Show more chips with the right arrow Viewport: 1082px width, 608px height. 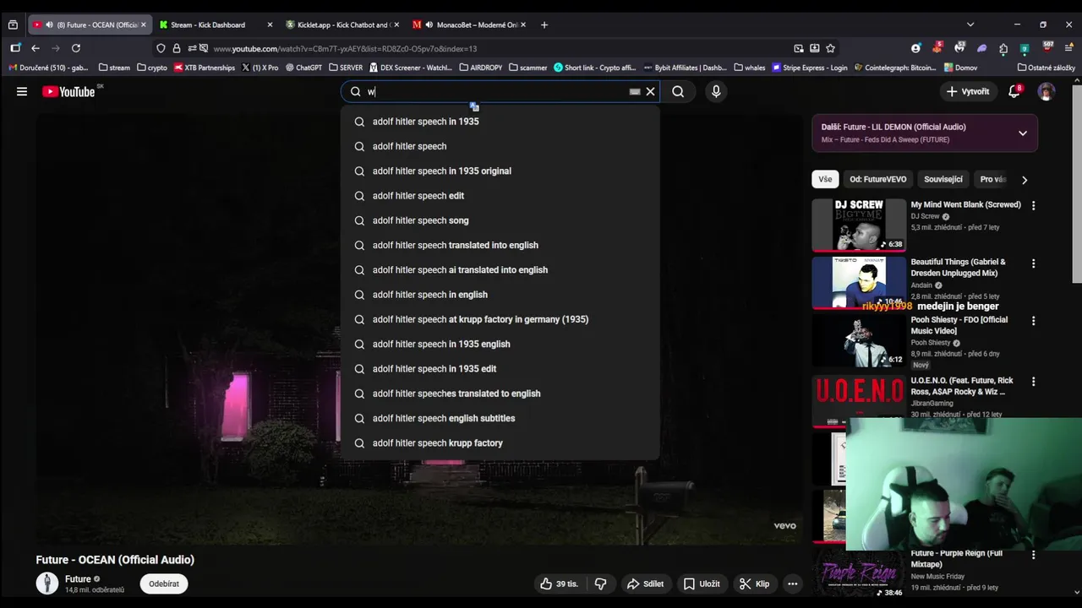pos(1025,179)
